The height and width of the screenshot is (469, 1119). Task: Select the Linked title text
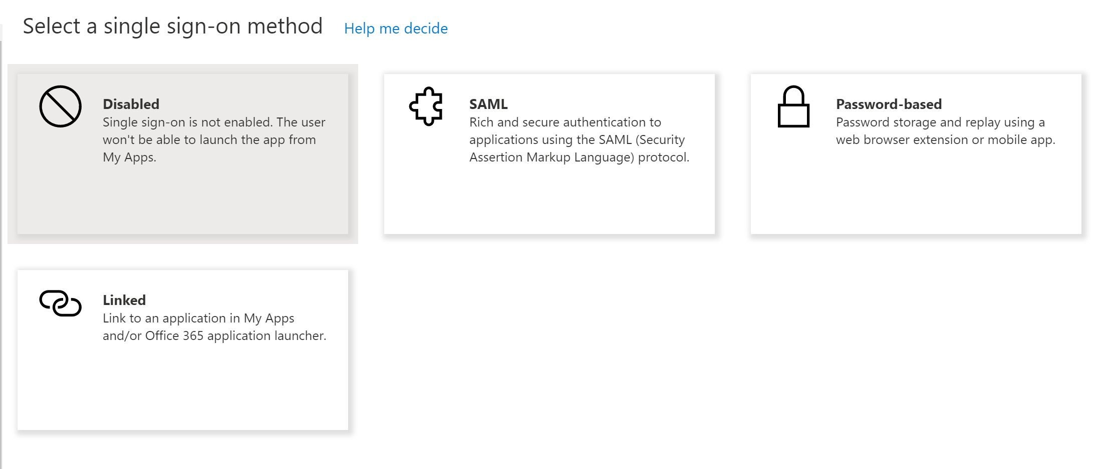tap(124, 300)
